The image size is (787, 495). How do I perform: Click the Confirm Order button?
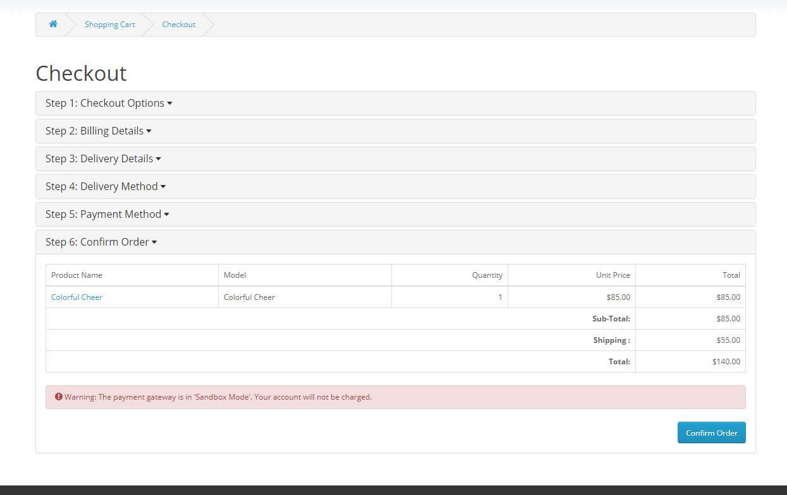click(x=712, y=432)
